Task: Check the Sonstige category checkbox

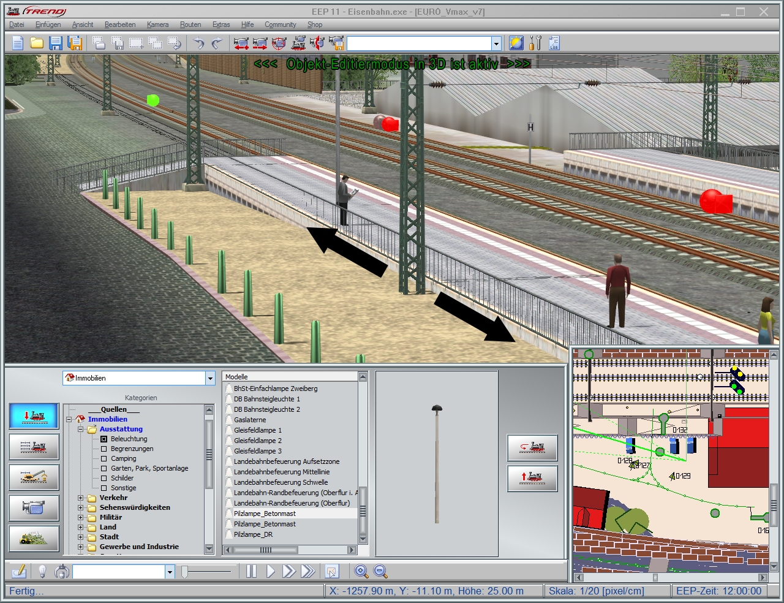Action: (x=104, y=488)
